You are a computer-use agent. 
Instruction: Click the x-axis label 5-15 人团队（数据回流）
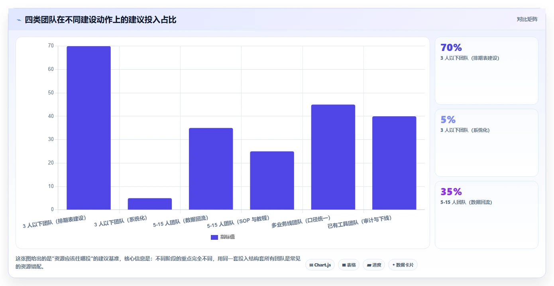coord(181,221)
